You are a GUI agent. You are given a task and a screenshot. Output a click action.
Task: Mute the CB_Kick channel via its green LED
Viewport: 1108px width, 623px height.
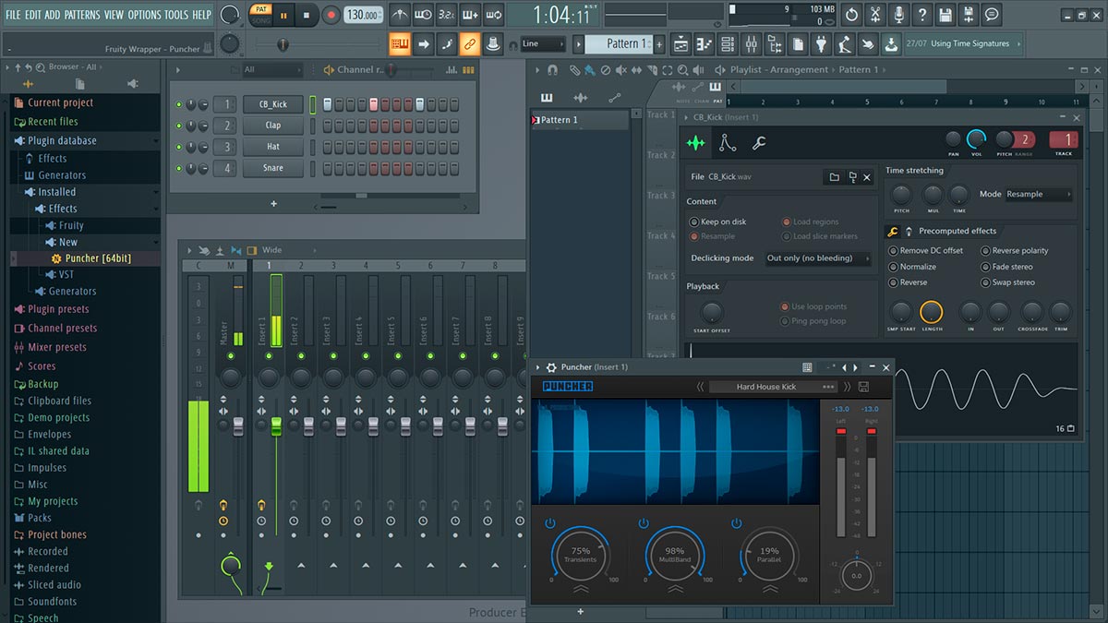click(x=179, y=104)
